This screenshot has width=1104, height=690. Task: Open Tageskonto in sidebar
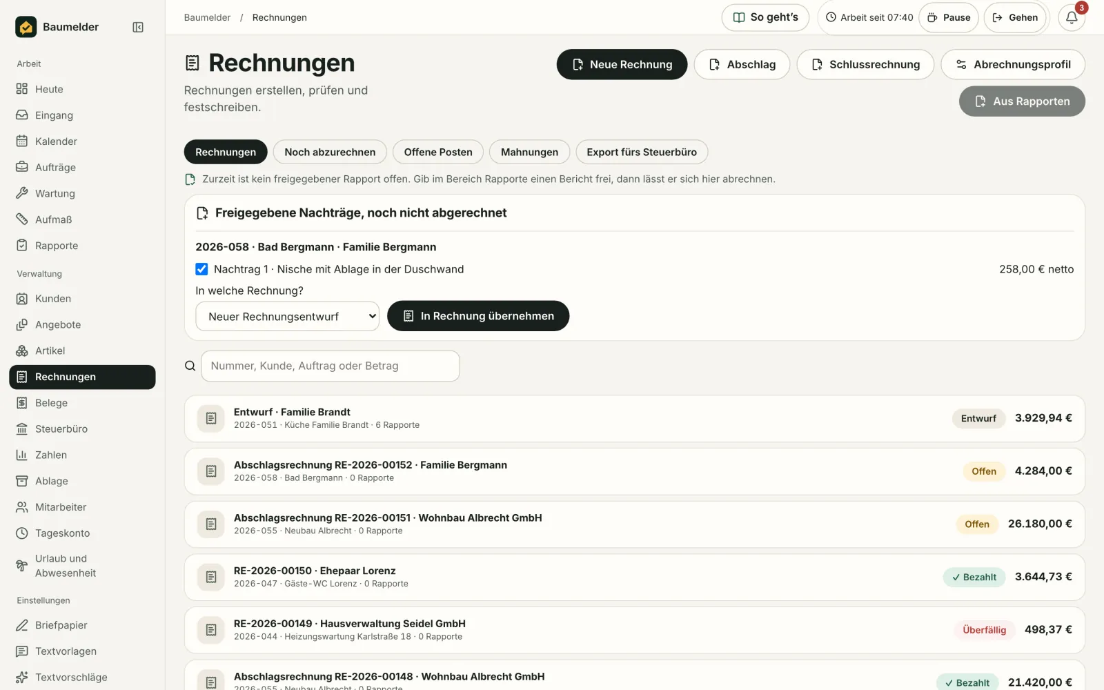(x=82, y=533)
